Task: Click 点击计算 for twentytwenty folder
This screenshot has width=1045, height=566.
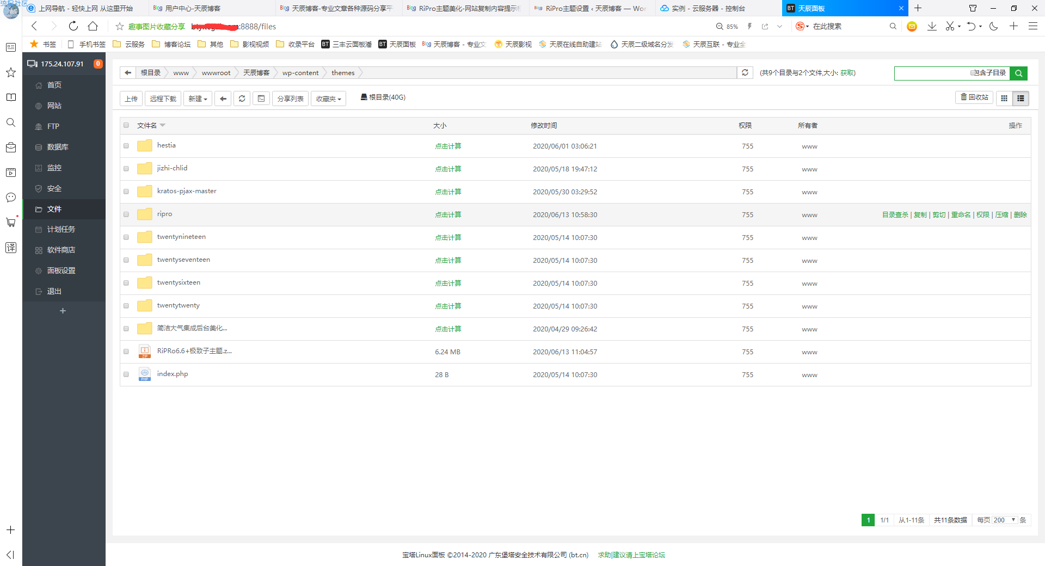Action: pyautogui.click(x=448, y=306)
